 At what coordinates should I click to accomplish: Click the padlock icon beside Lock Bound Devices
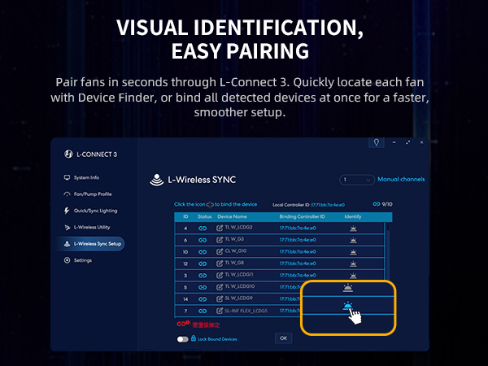coord(194,338)
